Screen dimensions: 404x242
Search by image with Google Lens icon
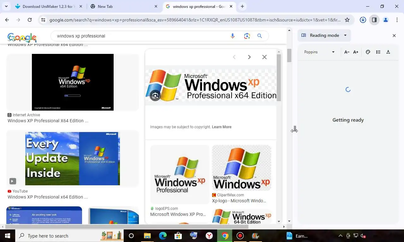[247, 36]
